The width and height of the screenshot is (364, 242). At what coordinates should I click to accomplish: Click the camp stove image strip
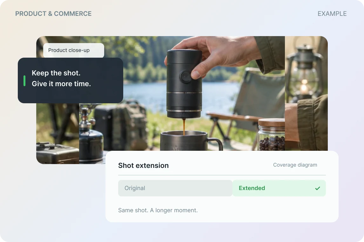[57, 134]
